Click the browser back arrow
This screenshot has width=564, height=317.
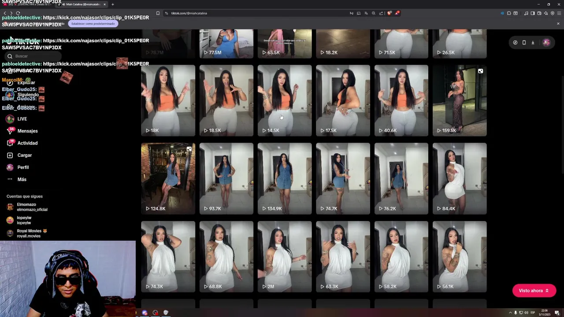4,13
